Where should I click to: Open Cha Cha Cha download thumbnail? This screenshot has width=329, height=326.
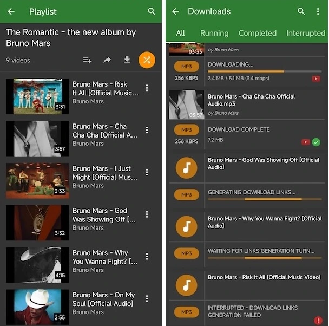[x=187, y=105]
